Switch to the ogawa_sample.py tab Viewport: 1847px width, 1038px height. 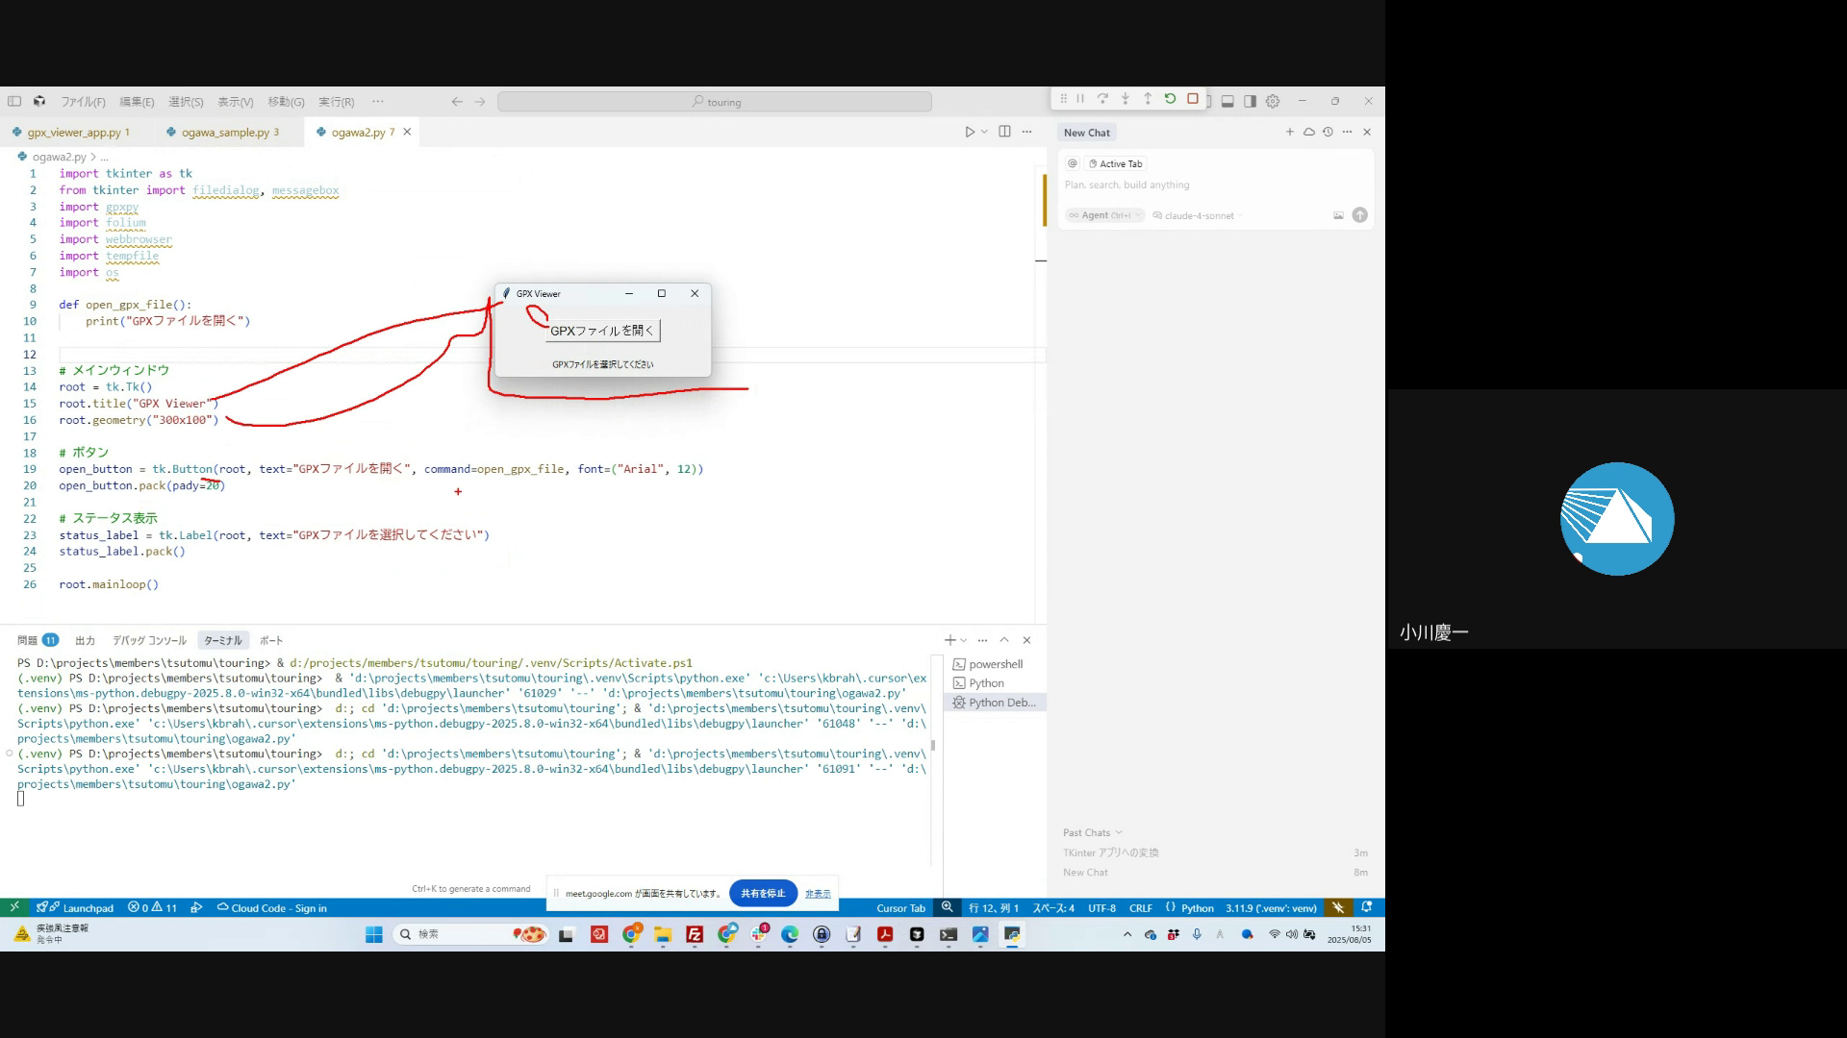point(224,133)
